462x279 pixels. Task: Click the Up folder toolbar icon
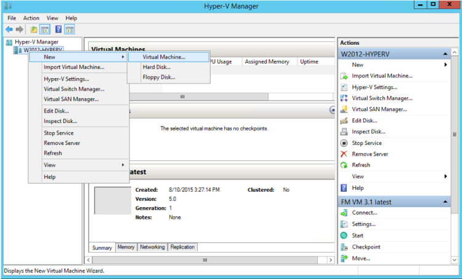[x=34, y=29]
